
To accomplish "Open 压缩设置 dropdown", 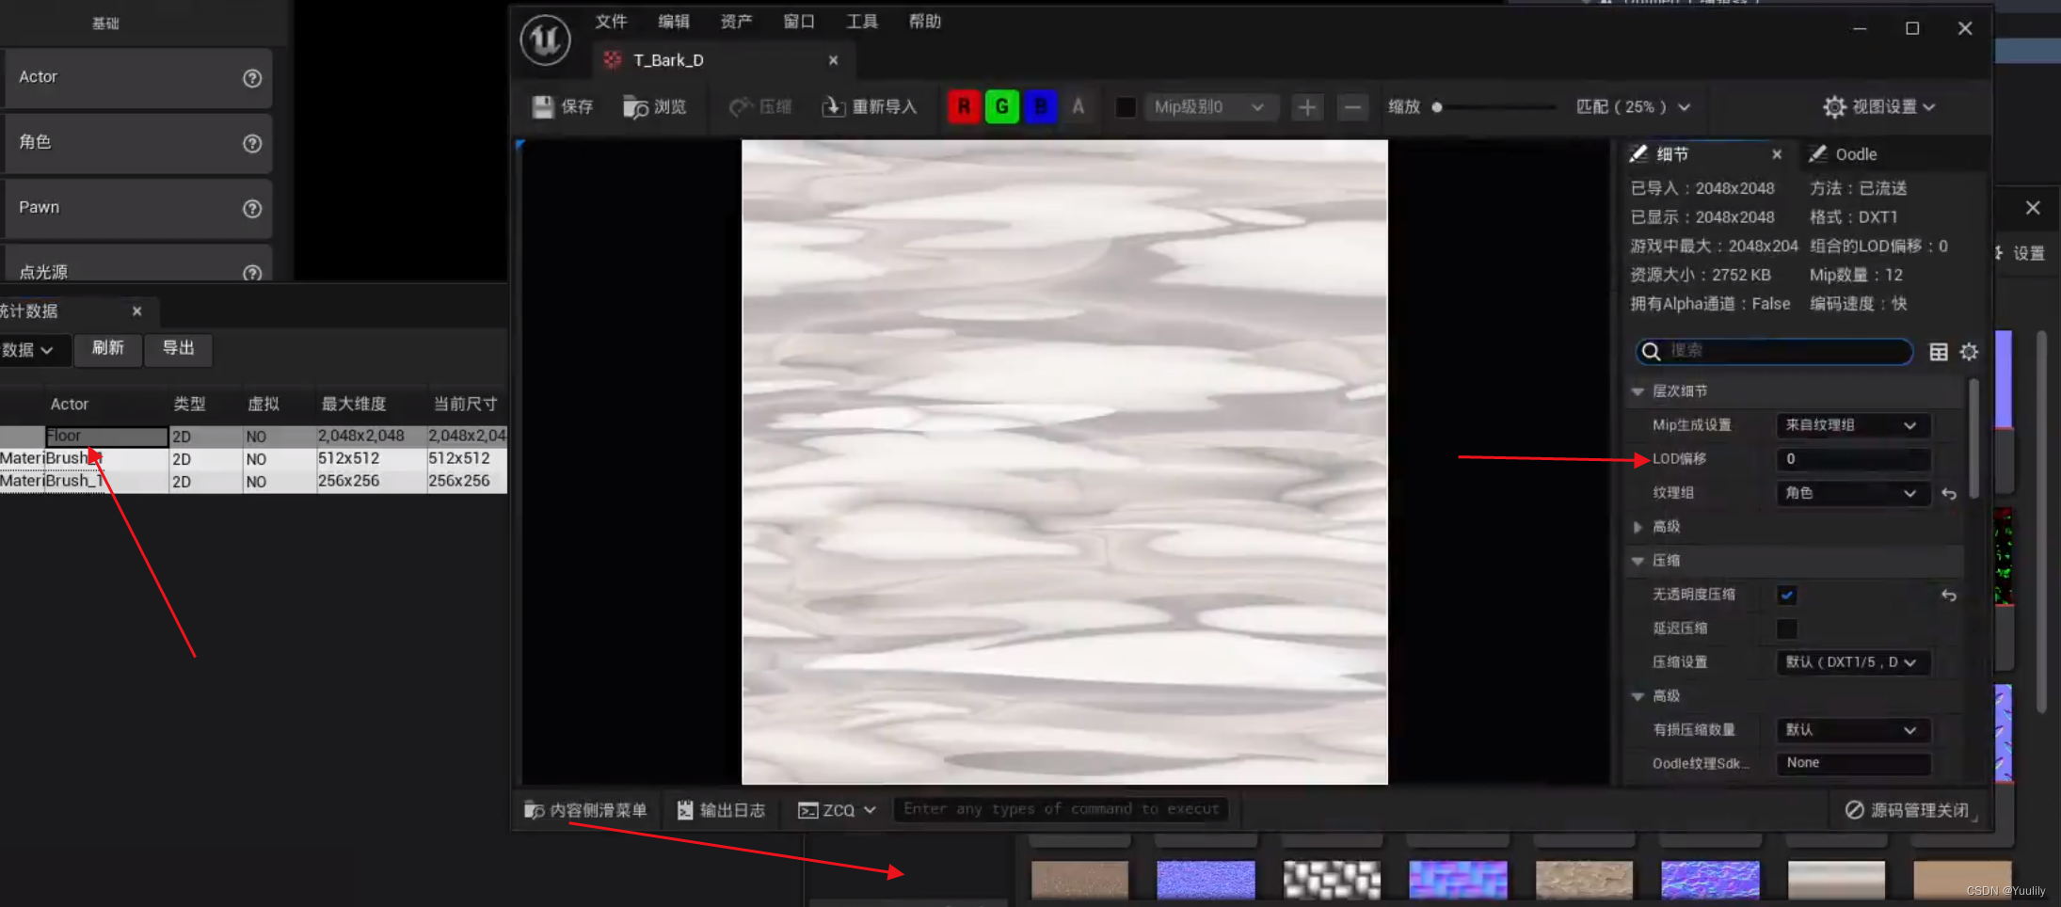I will pos(1853,662).
